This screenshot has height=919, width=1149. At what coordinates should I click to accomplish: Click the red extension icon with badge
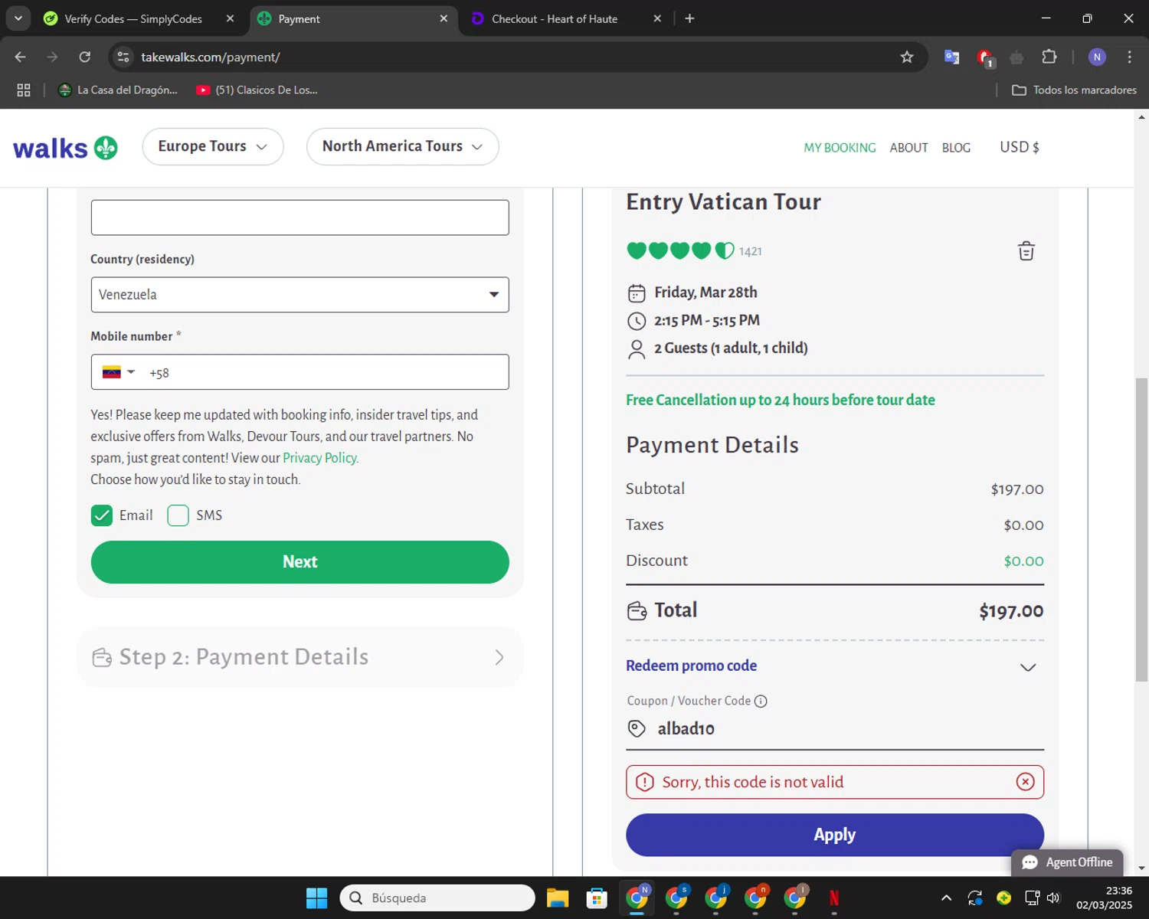[x=985, y=57]
